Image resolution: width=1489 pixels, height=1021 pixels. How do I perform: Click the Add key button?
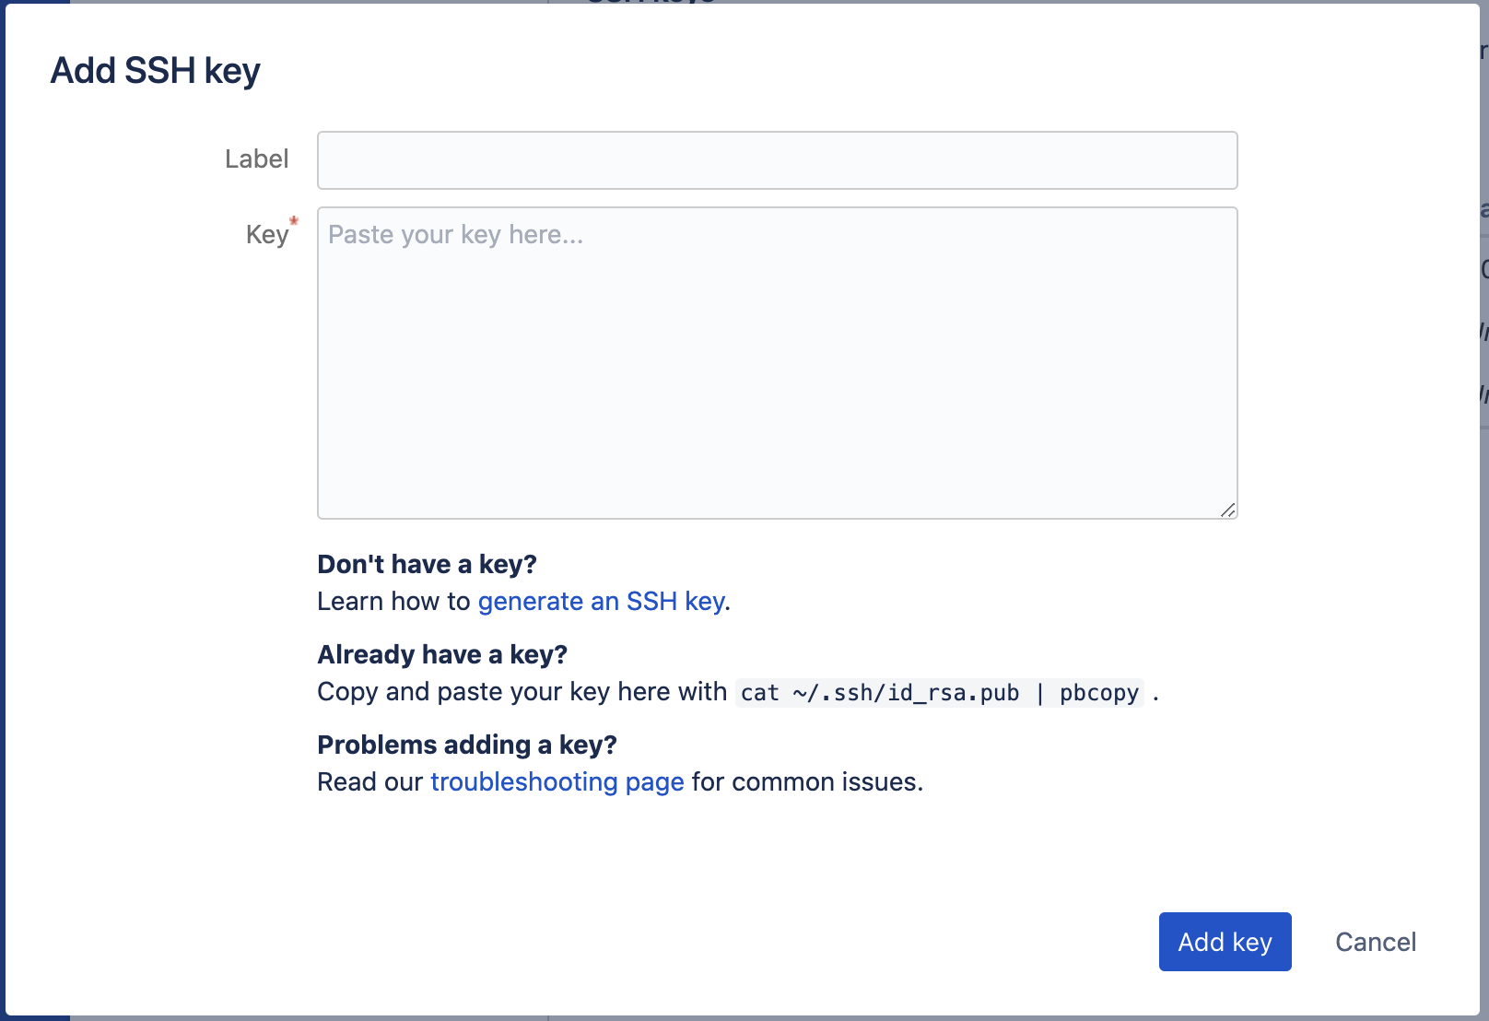pyautogui.click(x=1225, y=942)
